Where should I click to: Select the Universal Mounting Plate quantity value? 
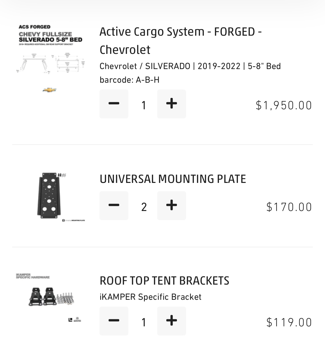pyautogui.click(x=144, y=207)
